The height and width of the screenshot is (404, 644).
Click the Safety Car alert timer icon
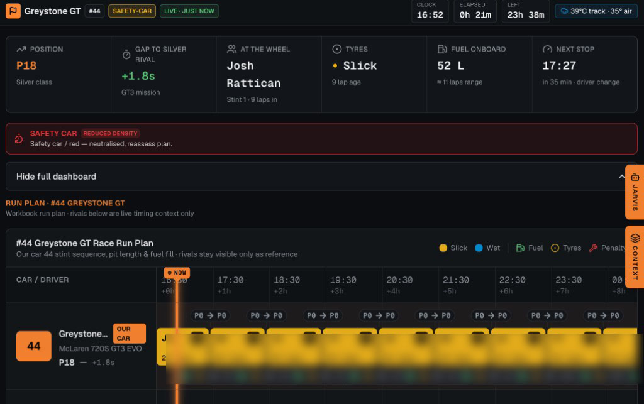coord(19,139)
